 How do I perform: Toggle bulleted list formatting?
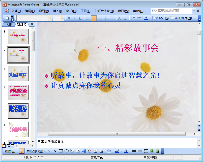[112, 18]
